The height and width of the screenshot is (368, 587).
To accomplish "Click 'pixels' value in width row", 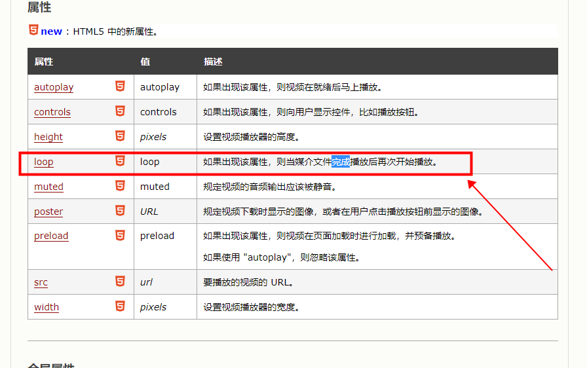I will click(153, 307).
